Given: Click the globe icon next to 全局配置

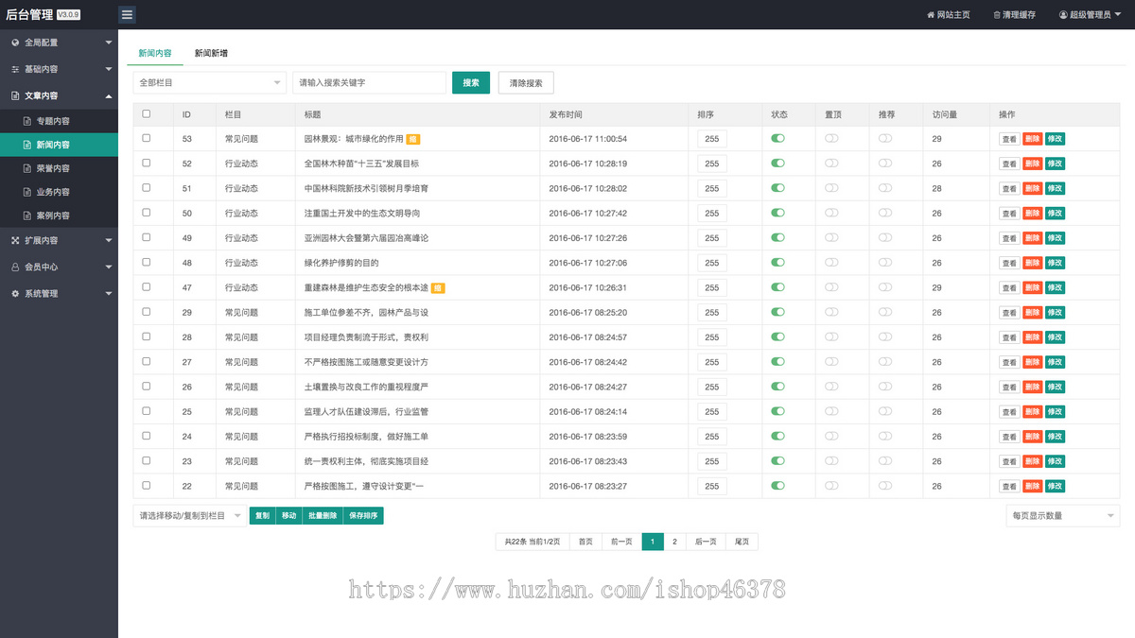Looking at the screenshot, I should click(15, 43).
